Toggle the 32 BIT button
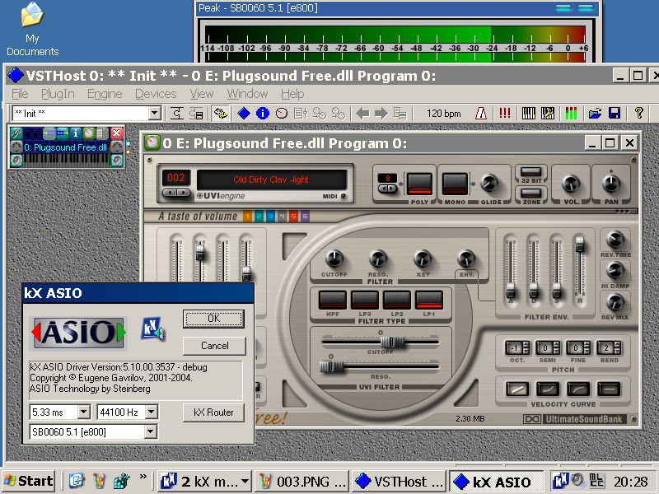The width and height of the screenshot is (659, 494). pos(530,171)
